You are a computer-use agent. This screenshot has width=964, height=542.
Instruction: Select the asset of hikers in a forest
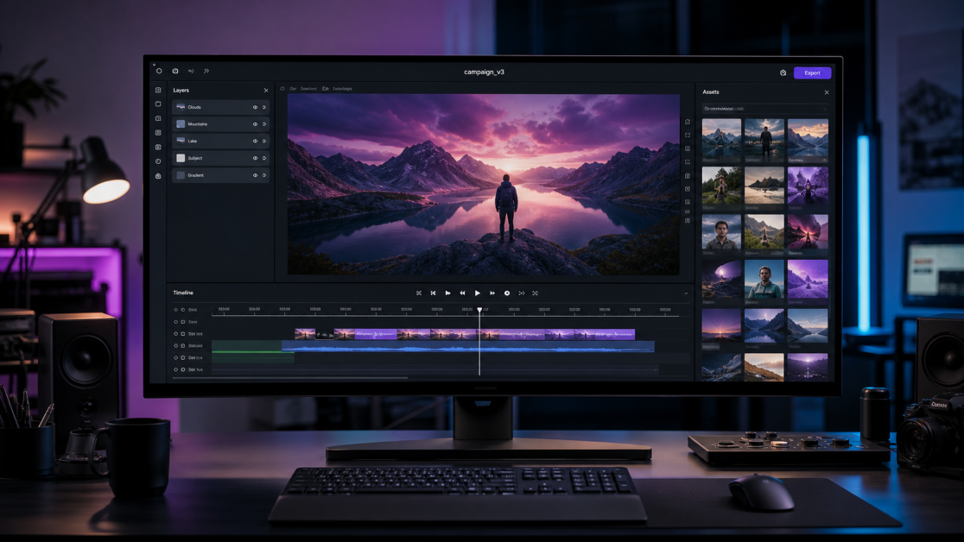[721, 185]
